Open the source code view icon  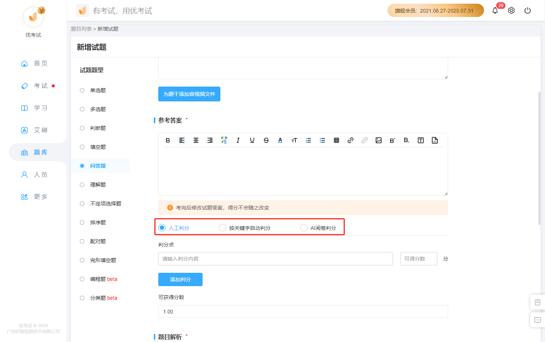435,140
